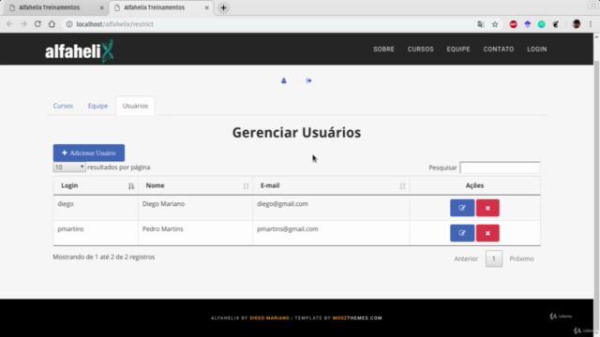This screenshot has height=337, width=600.
Task: Open CURSOS in the navigation menu
Action: pos(421,50)
